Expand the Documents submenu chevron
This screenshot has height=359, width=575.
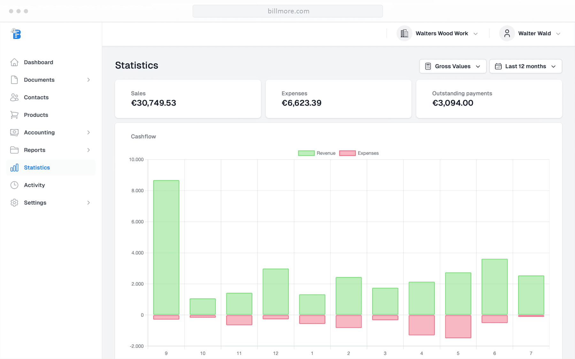(x=88, y=80)
